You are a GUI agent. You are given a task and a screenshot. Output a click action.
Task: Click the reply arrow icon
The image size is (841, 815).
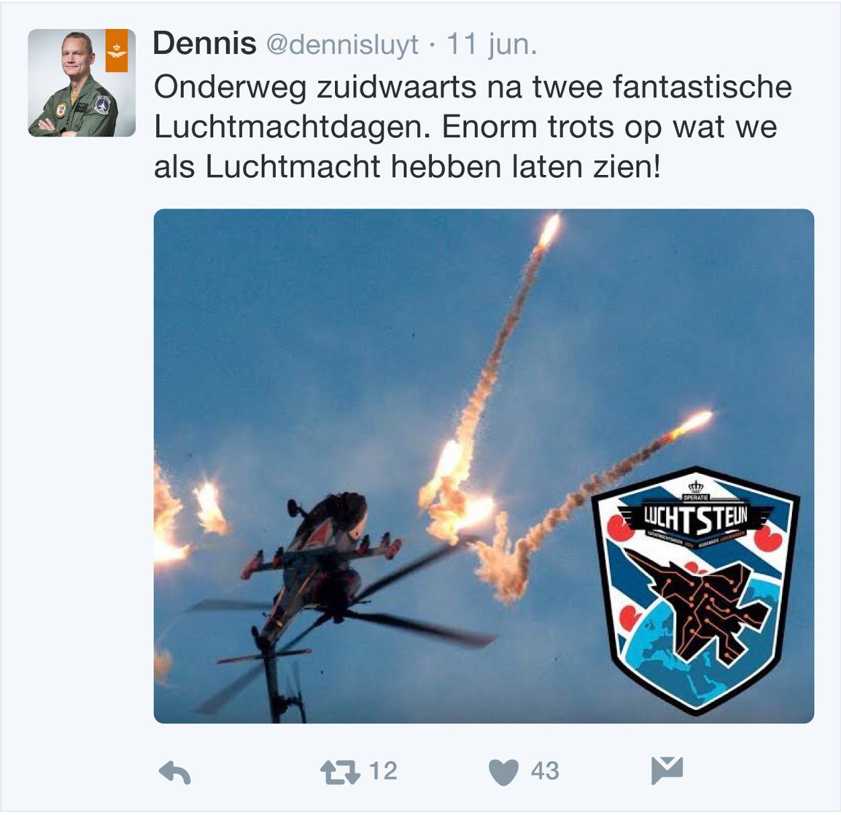pyautogui.click(x=175, y=773)
